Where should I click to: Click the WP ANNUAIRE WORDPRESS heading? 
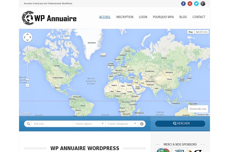tap(85, 148)
